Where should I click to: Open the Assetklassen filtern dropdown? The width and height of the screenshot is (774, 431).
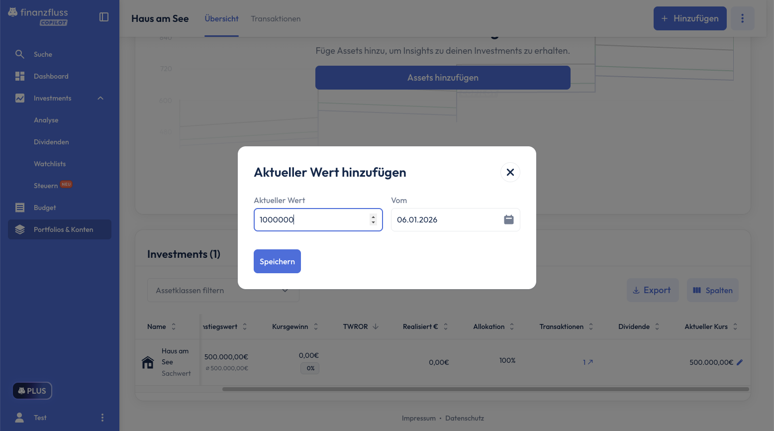[223, 290]
